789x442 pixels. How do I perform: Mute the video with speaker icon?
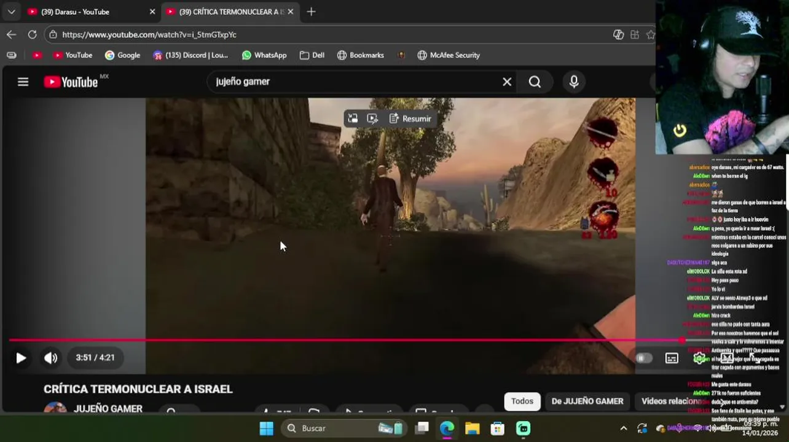(x=50, y=358)
